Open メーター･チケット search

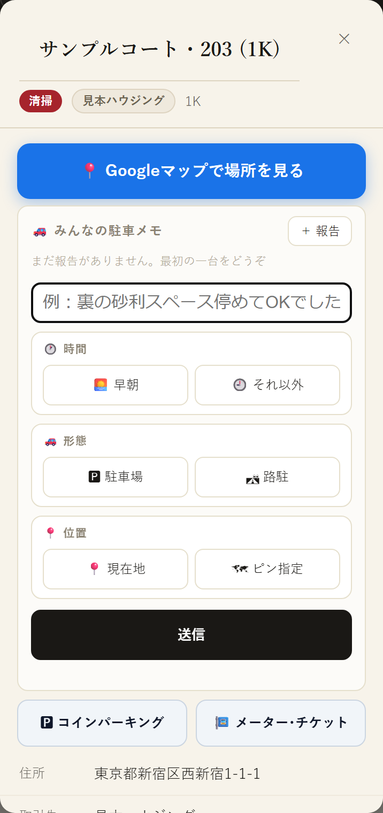click(281, 723)
